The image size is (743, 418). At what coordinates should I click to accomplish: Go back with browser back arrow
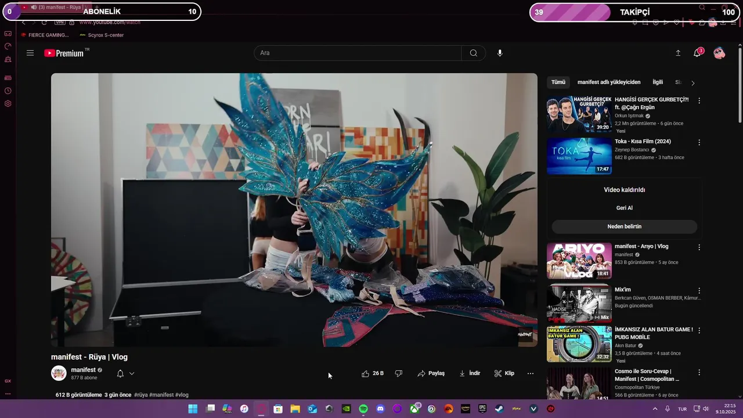coord(24,22)
